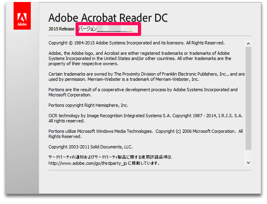Click the vertical scrollbar thumb
Image resolution: width=267 pixels, height=204 pixels.
click(248, 98)
